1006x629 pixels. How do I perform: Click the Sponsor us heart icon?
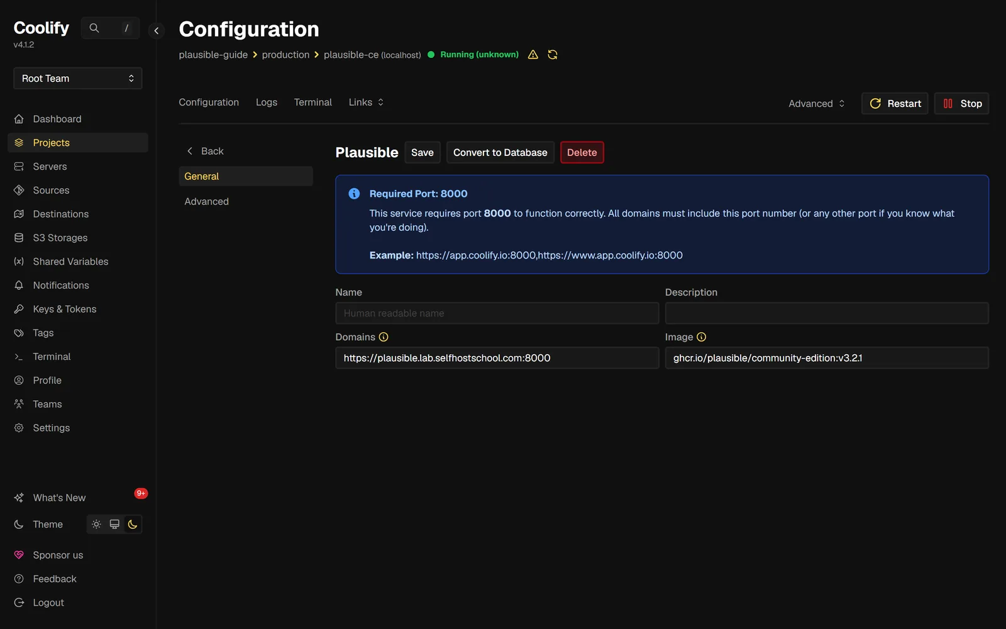pos(19,555)
